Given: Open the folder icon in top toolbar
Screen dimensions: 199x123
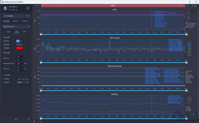Looking at the screenshot, I should pyautogui.click(x=193, y=6).
